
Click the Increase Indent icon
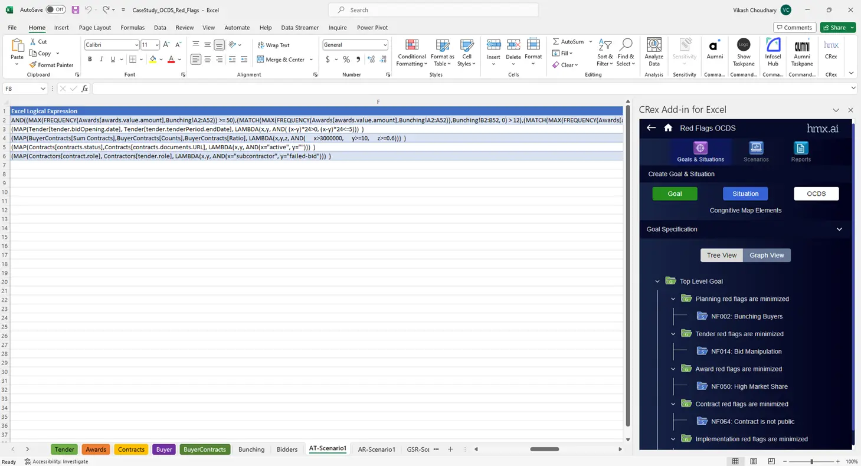click(244, 60)
